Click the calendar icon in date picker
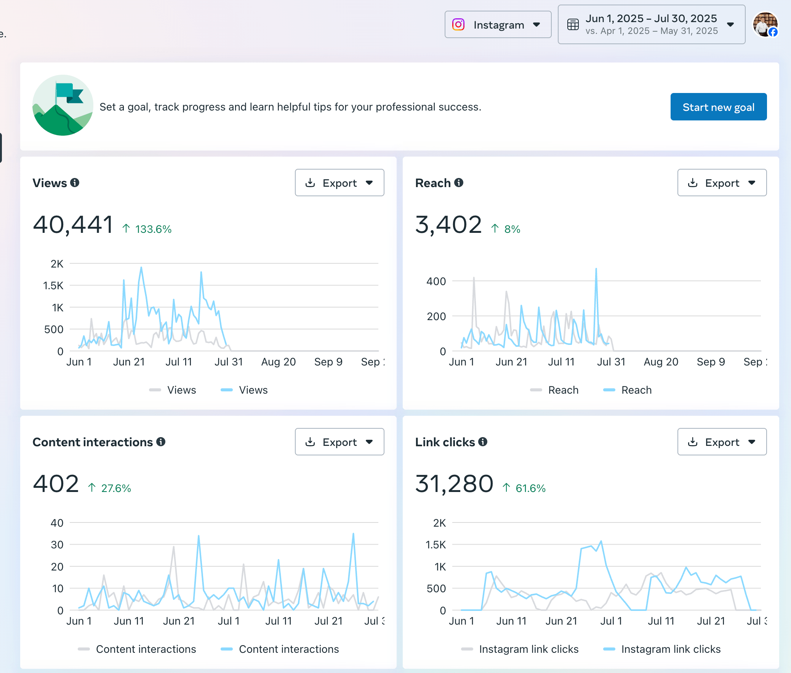The width and height of the screenshot is (791, 673). [573, 24]
